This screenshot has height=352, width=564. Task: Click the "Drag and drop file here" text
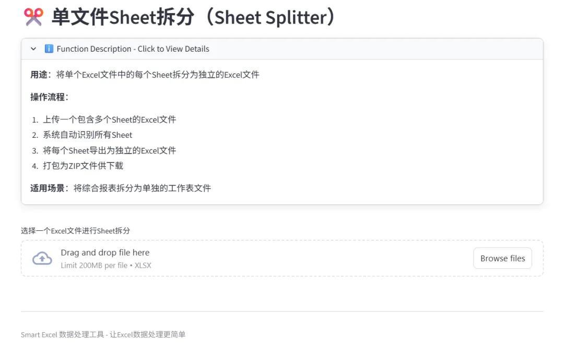(105, 252)
